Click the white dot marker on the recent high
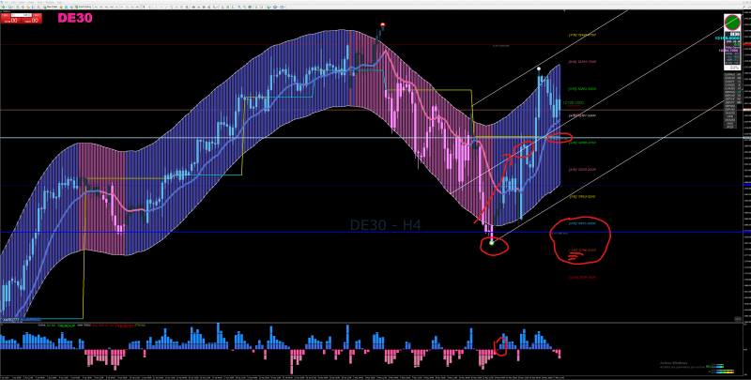This screenshot has height=380, width=751. [539, 68]
